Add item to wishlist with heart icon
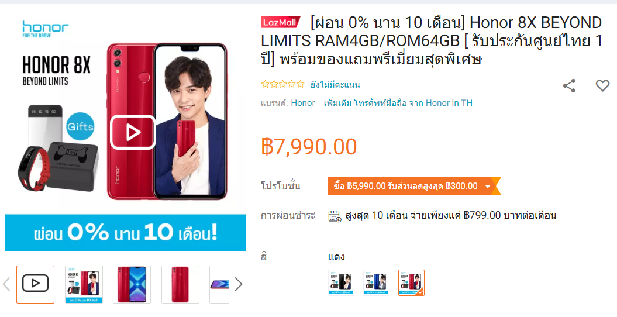The height and width of the screenshot is (317, 617). click(x=602, y=85)
